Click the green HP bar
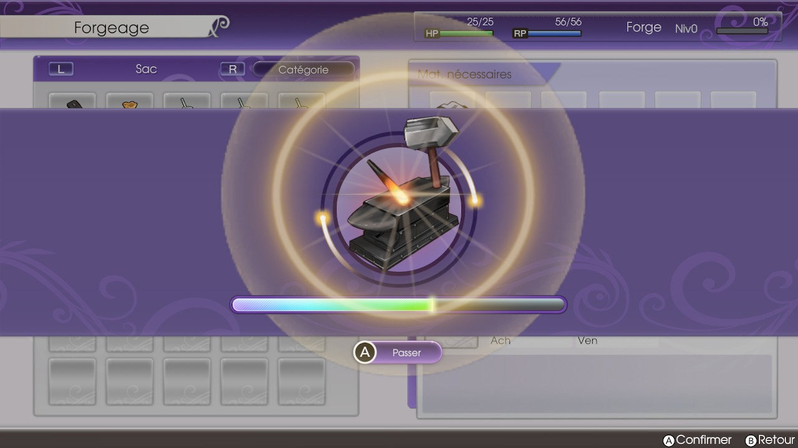The height and width of the screenshot is (448, 798). tap(466, 34)
